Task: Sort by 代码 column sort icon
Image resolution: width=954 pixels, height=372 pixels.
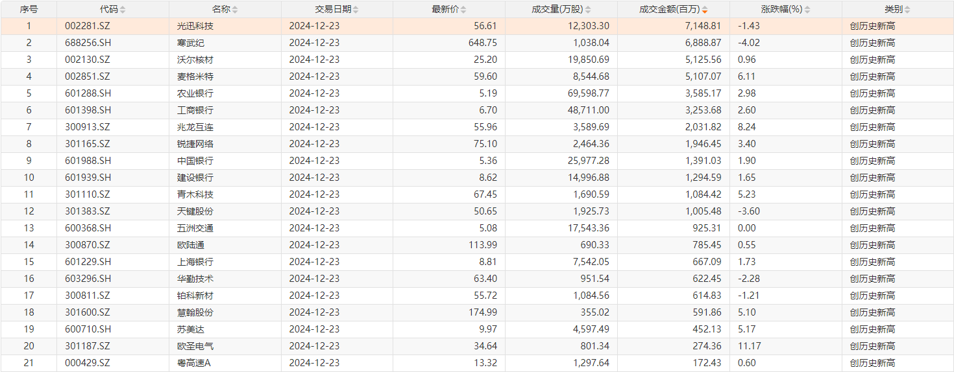Action: pyautogui.click(x=123, y=10)
